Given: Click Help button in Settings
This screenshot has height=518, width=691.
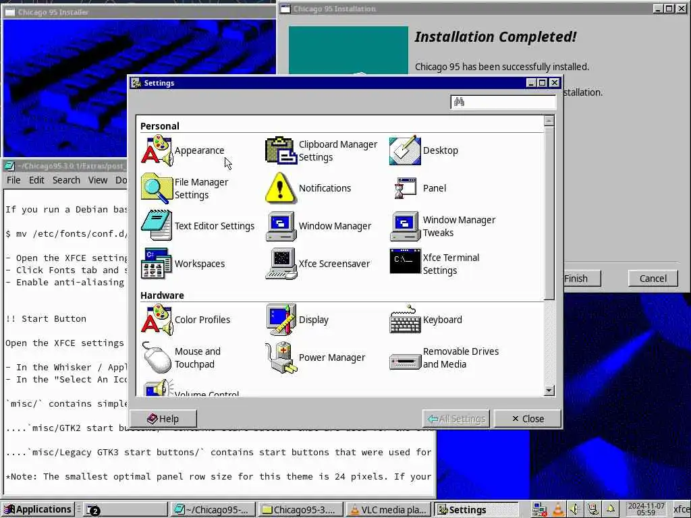Looking at the screenshot, I should pyautogui.click(x=163, y=419).
